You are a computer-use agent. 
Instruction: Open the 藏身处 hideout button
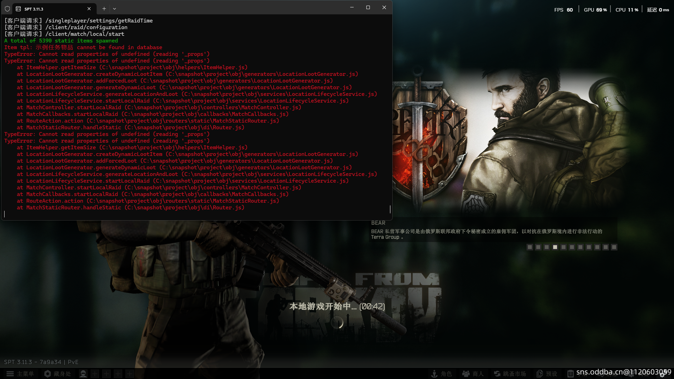(x=58, y=374)
